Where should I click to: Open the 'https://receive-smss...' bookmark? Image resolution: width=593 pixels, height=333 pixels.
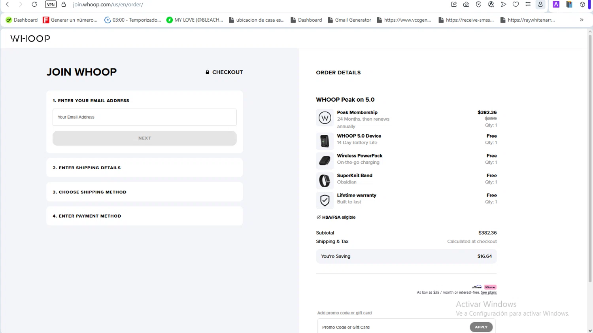tap(466, 20)
